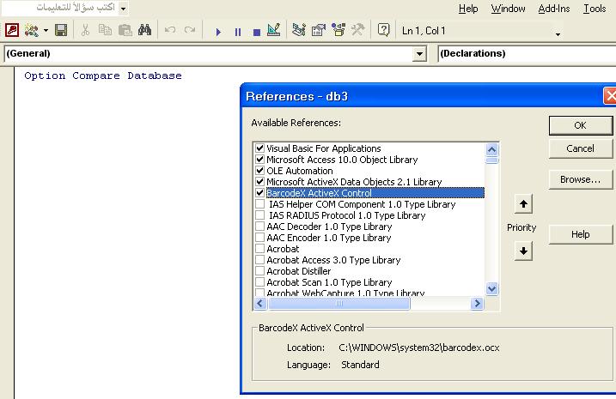616x399 pixels.
Task: Uncheck the BarcodeX ActiveX Control checkbox
Action: (x=259, y=192)
